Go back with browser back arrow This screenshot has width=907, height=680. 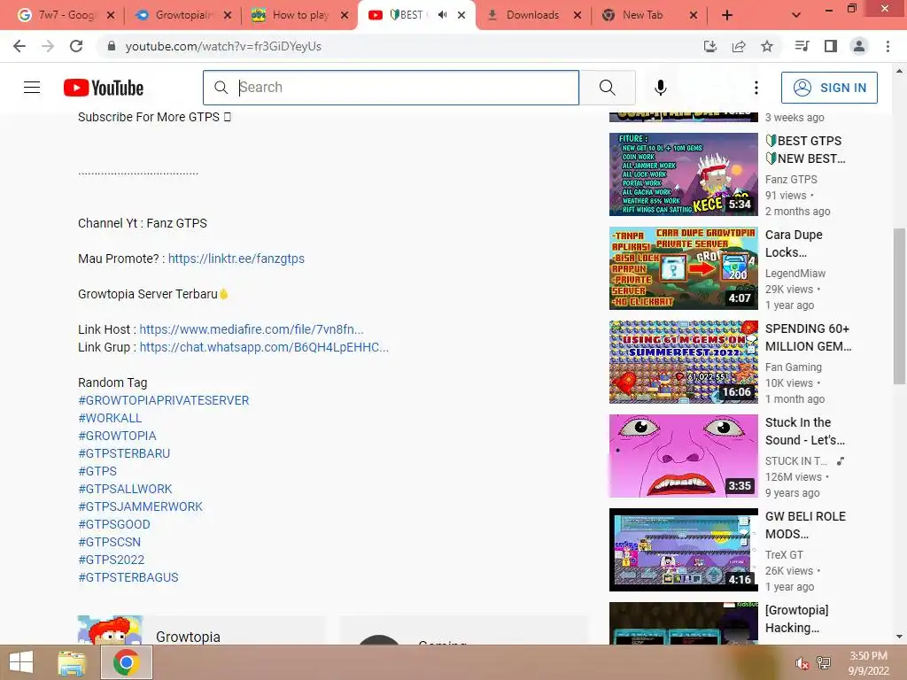(19, 46)
